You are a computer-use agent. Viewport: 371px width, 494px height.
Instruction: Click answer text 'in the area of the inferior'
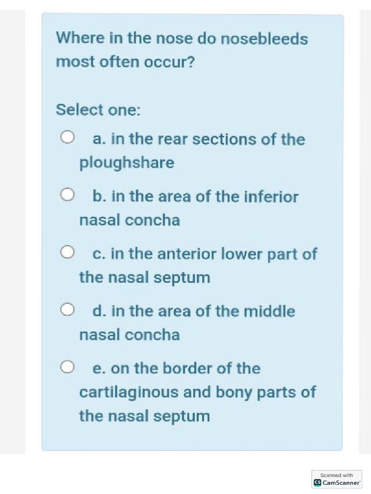pos(204,197)
